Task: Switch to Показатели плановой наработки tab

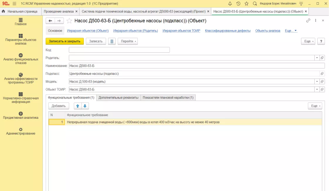Action: [x=168, y=98]
